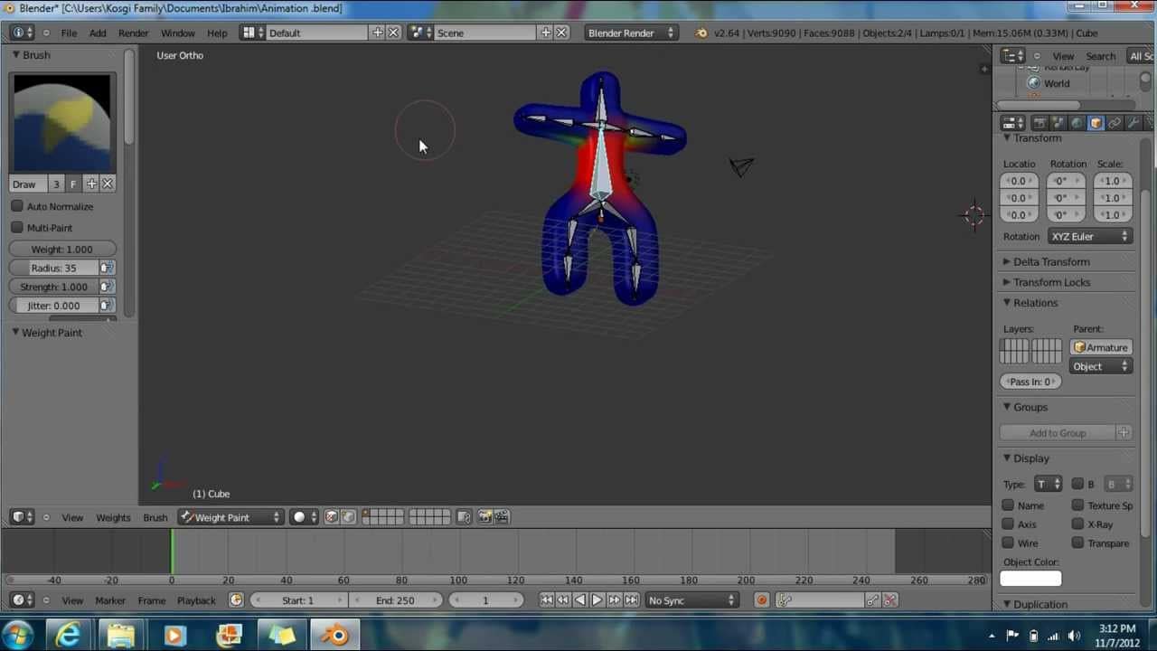Delete the Default screen layout
The width and height of the screenshot is (1157, 651).
[x=393, y=33]
